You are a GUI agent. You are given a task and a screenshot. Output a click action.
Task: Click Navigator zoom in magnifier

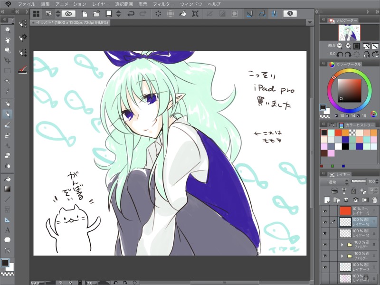click(348, 46)
